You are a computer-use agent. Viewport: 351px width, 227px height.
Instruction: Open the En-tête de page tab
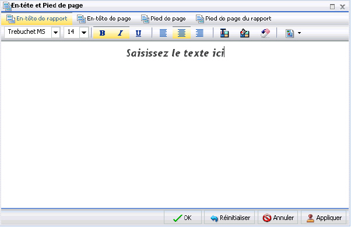104,19
